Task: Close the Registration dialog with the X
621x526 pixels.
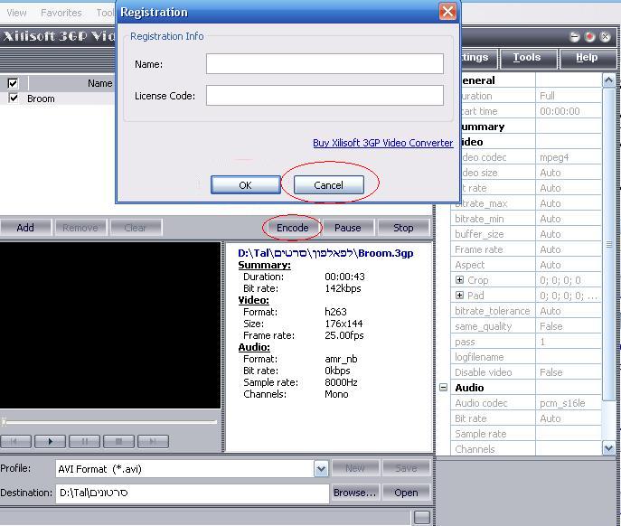Action: [447, 12]
